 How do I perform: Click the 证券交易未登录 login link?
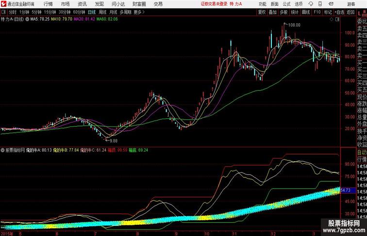point(214,4)
